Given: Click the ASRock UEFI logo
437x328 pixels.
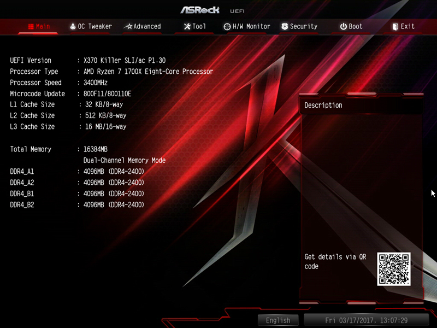Looking at the screenshot, I should (212, 10).
